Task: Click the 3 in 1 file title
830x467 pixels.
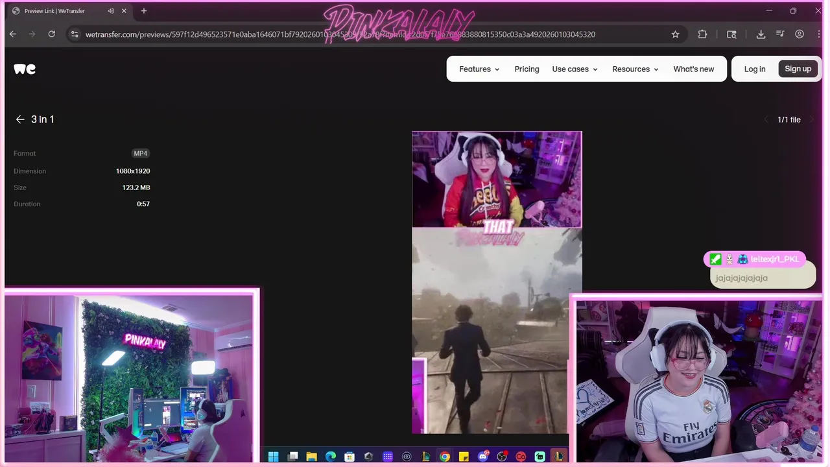Action: (43, 119)
